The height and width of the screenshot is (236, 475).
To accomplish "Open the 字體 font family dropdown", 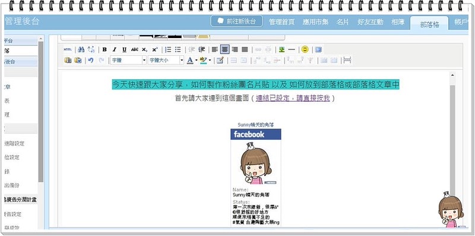I will point(128,61).
